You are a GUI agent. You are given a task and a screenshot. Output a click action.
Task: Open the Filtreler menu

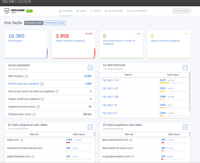[95, 11]
